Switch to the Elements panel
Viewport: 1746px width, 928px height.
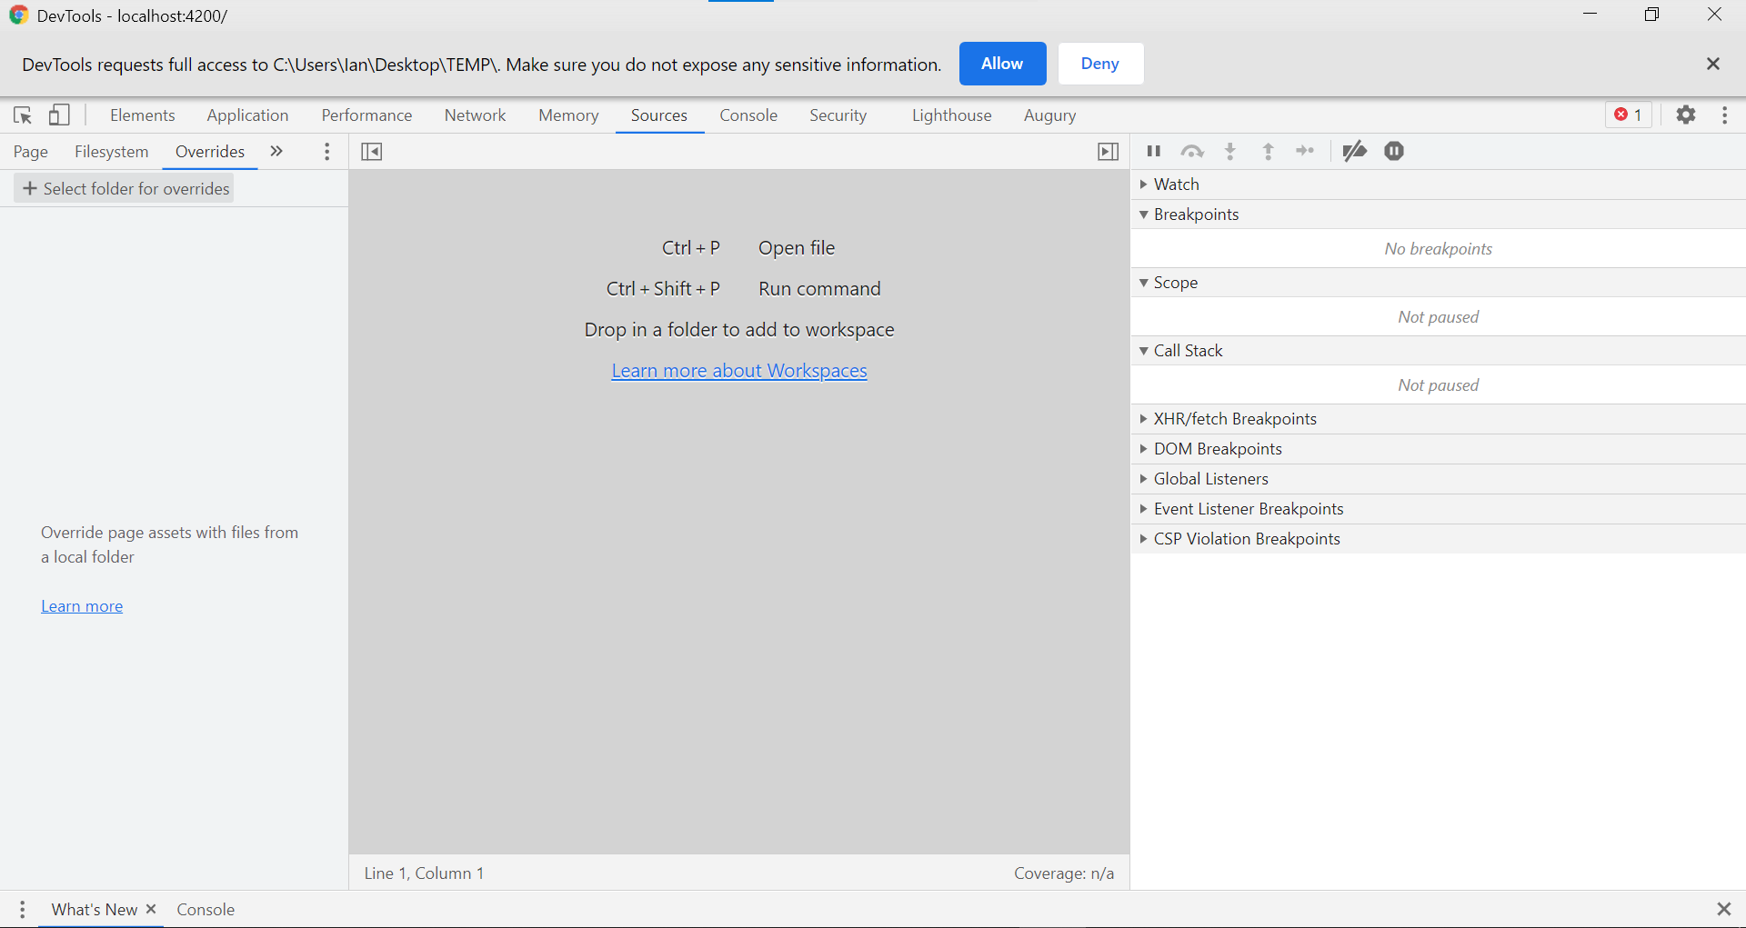(x=143, y=115)
